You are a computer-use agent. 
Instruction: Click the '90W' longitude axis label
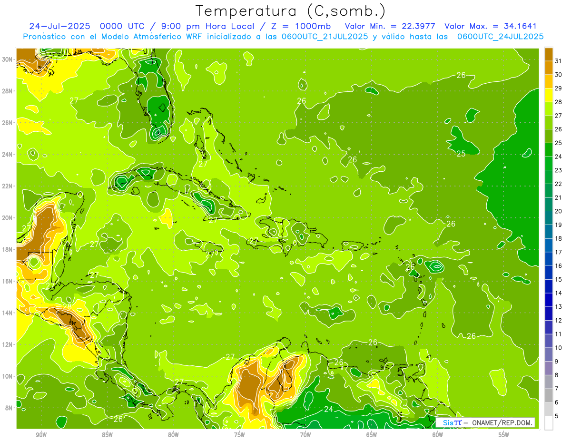coord(41,435)
